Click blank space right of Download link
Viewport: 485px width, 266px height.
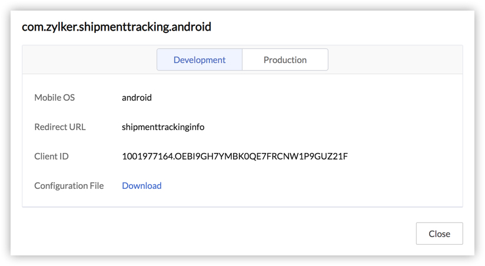294,185
